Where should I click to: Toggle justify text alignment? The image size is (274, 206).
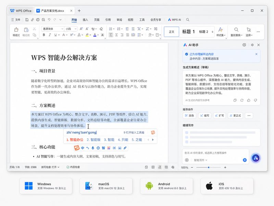[x=128, y=35]
